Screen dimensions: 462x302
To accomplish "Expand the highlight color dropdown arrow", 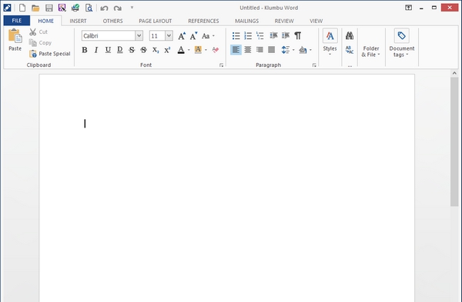I will (206, 50).
